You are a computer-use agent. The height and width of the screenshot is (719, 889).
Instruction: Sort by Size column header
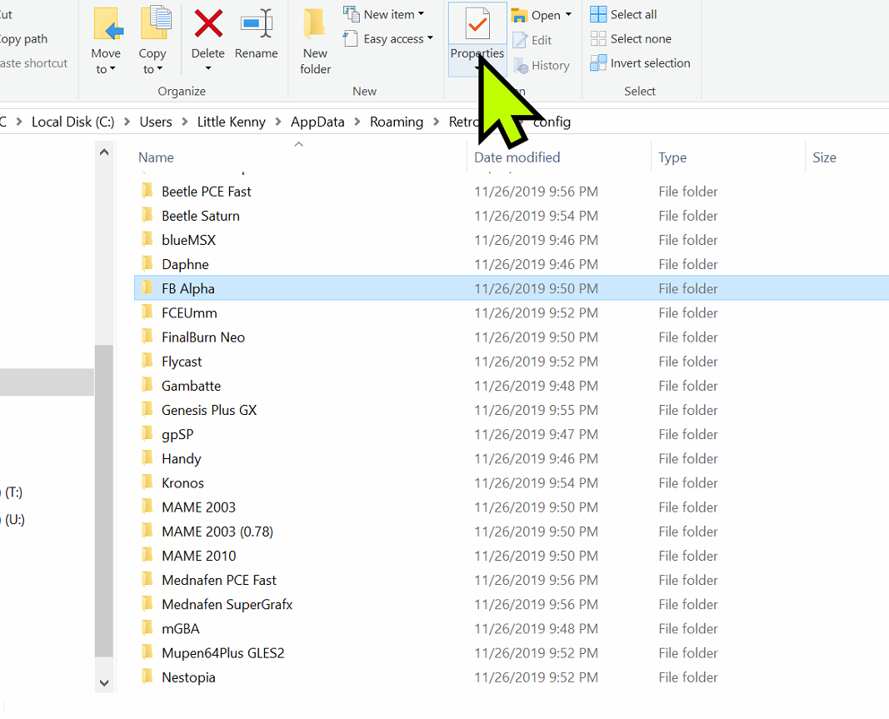(824, 157)
